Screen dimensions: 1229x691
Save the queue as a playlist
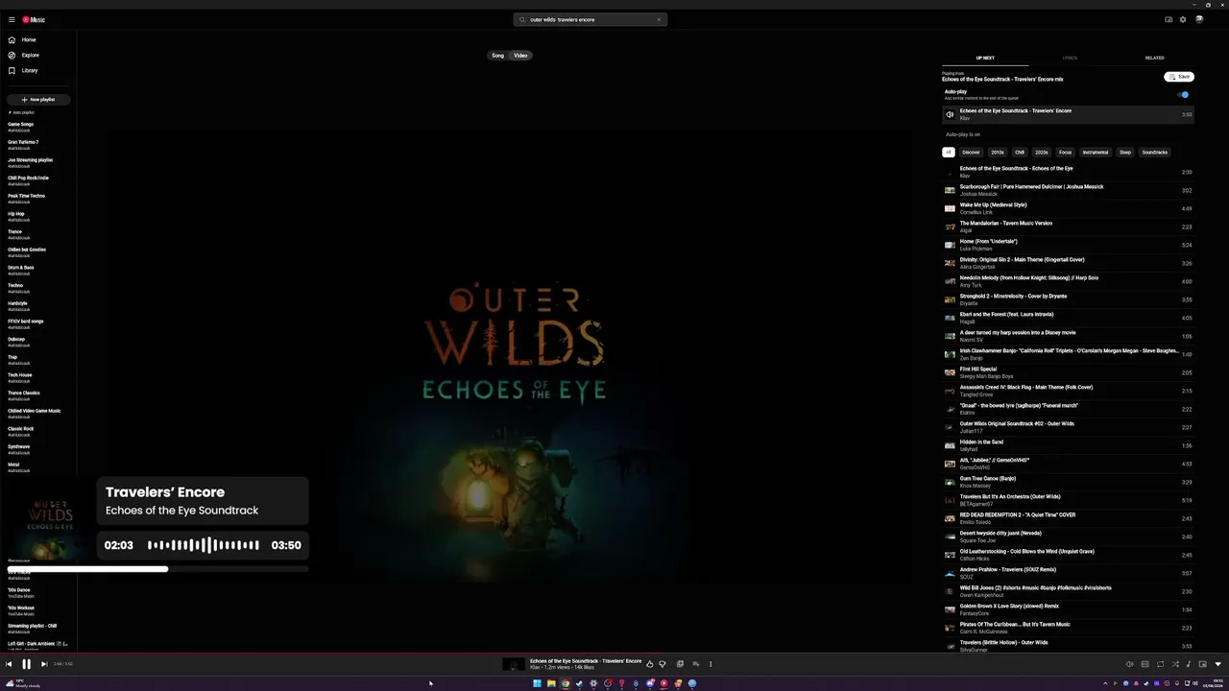tap(1179, 77)
